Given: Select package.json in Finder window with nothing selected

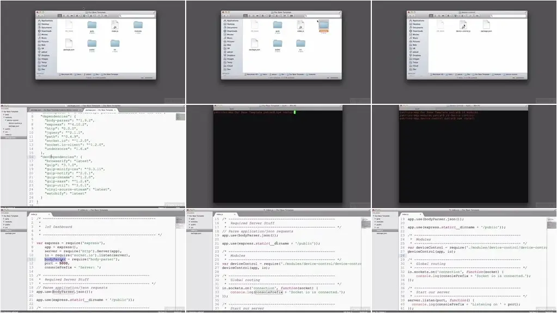Looking at the screenshot, I should pos(69,45).
